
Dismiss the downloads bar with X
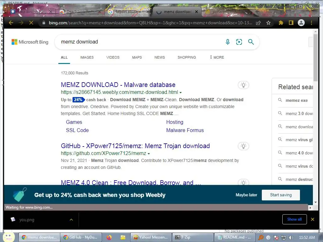pos(313,219)
